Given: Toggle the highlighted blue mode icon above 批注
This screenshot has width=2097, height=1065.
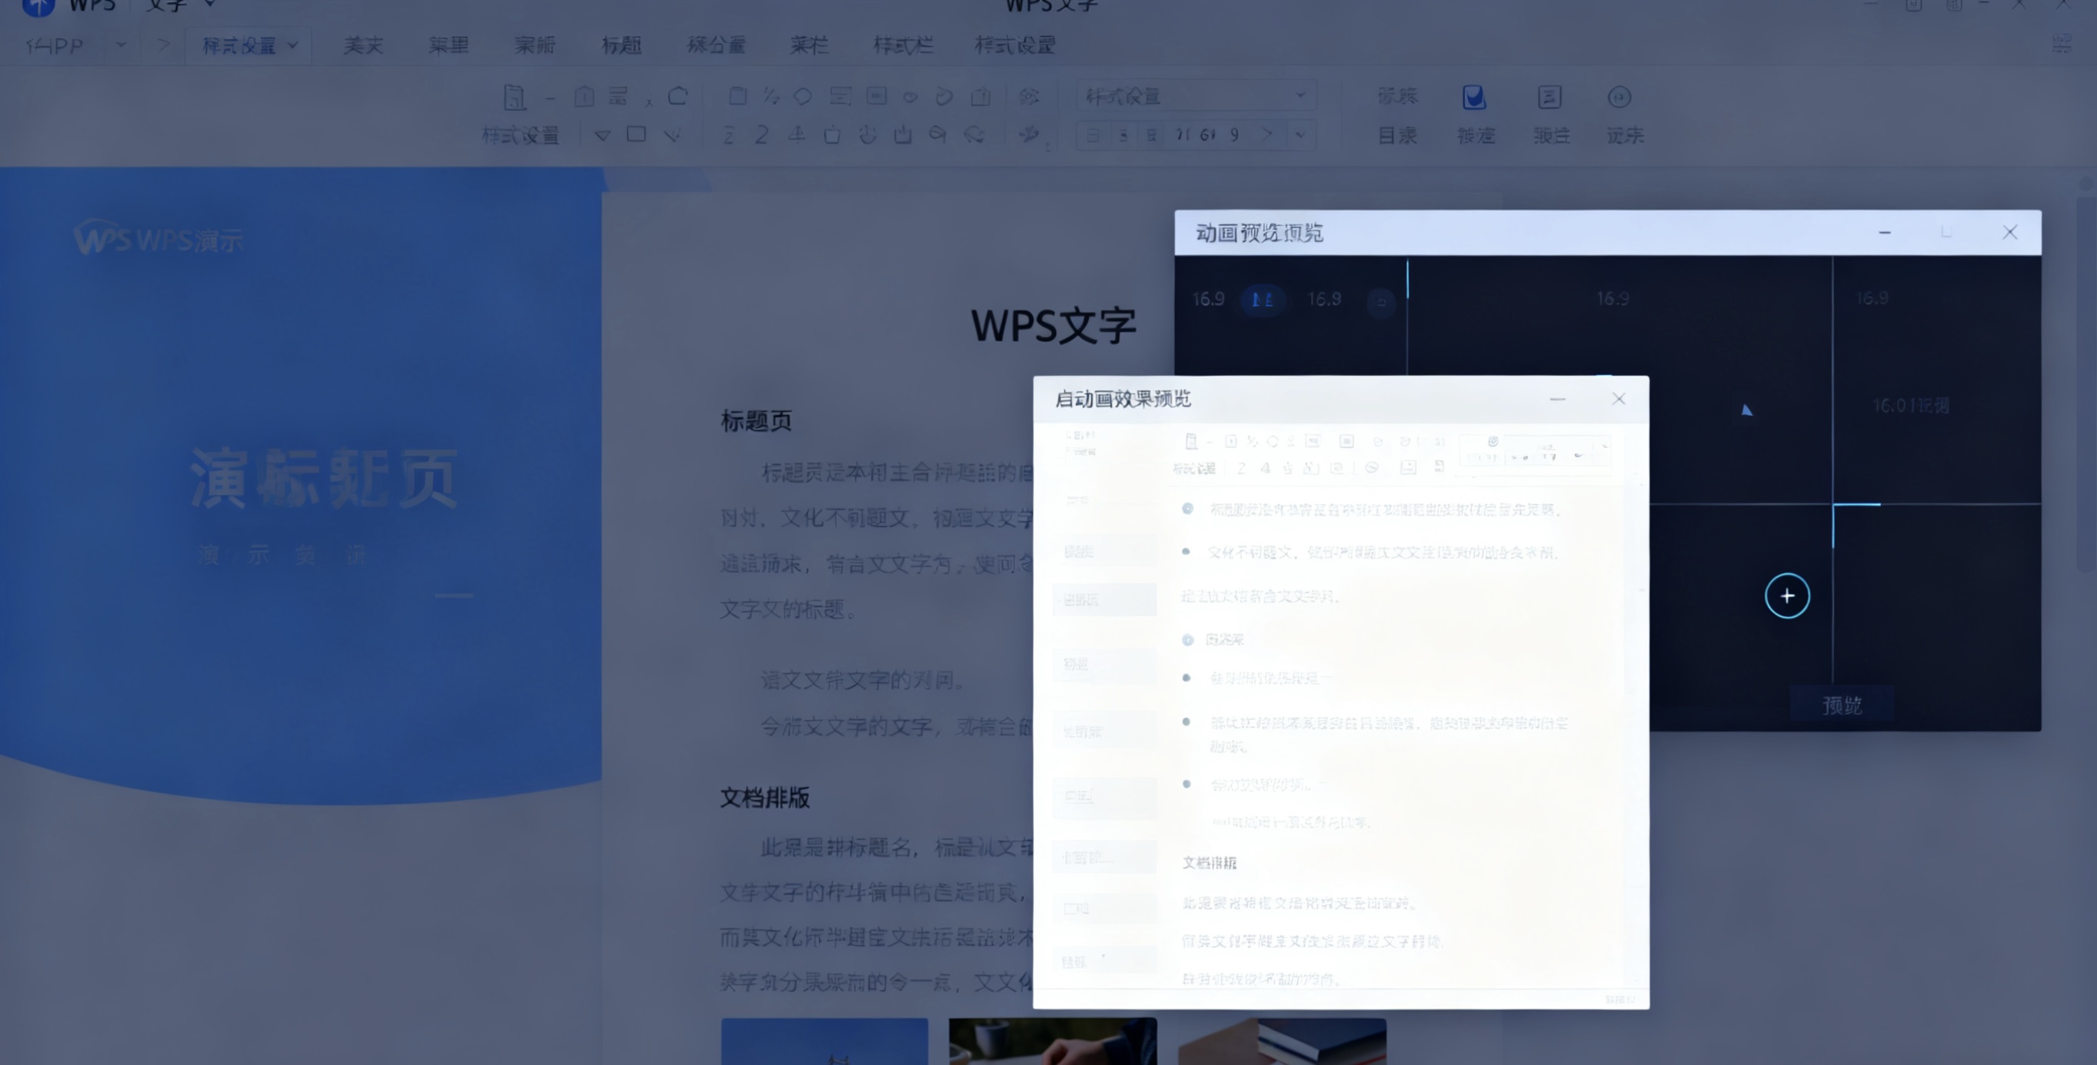Looking at the screenshot, I should coord(1475,98).
